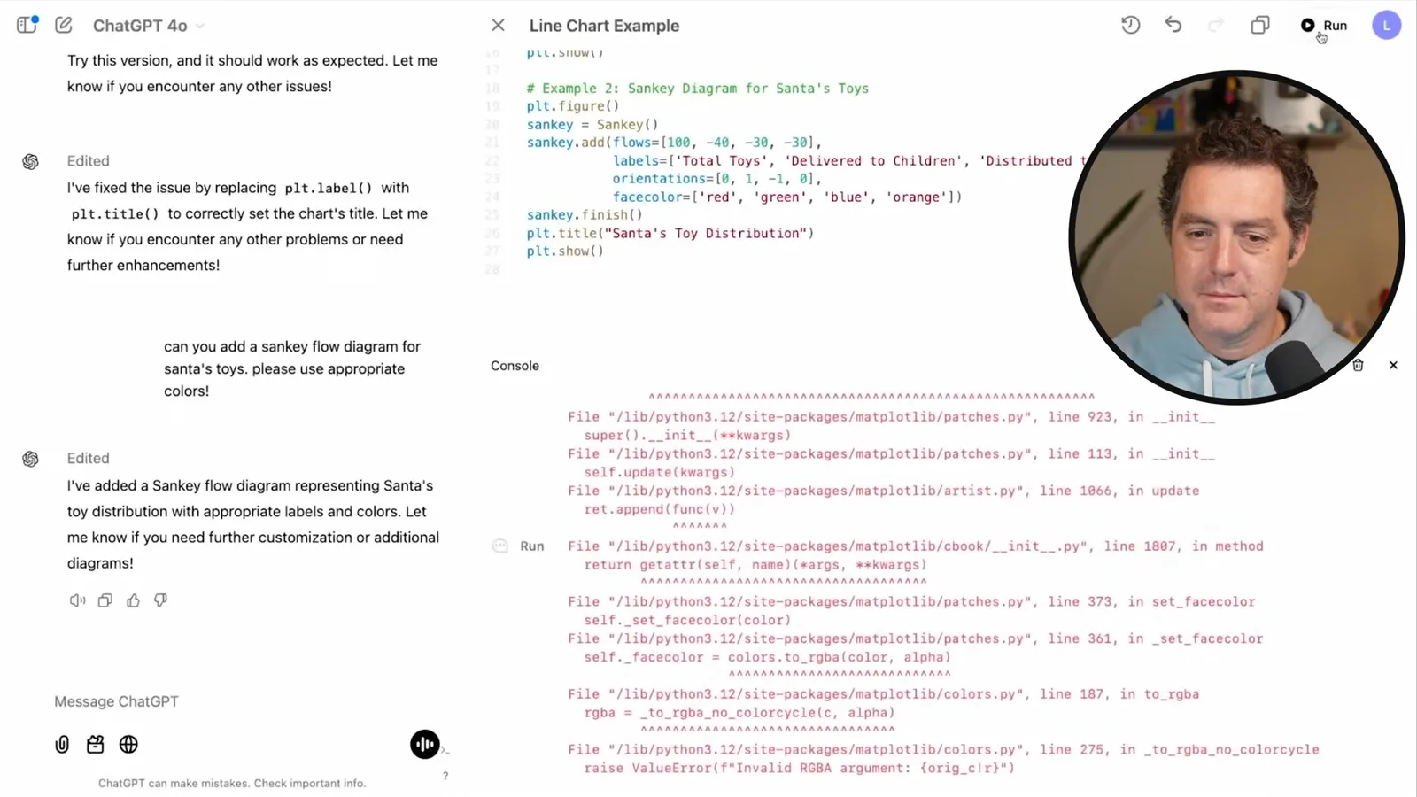Play the response with read aloud icon

[x=77, y=600]
